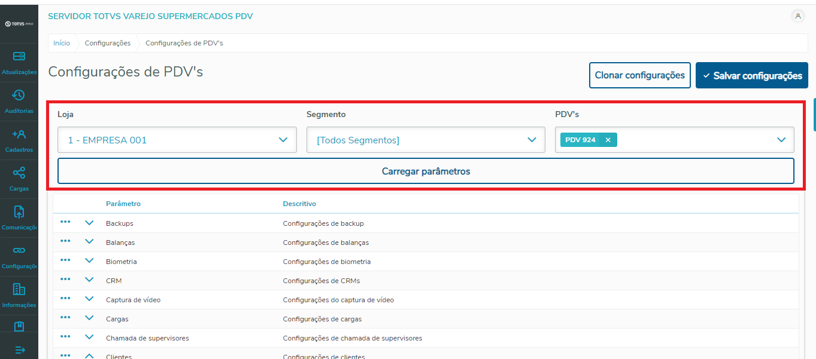The width and height of the screenshot is (816, 359).
Task: Open the user profile icon at top right
Action: pos(798,17)
